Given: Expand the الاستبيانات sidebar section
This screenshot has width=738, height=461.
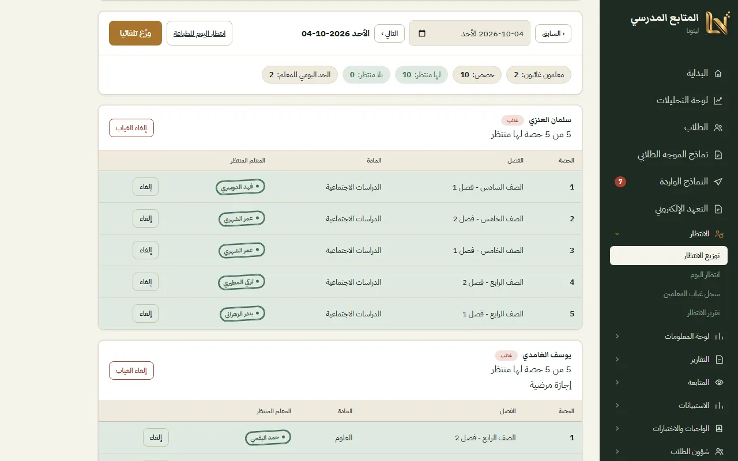Looking at the screenshot, I should point(617,406).
